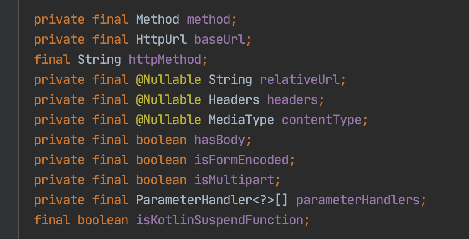The width and height of the screenshot is (469, 239).
Task: Click the HttpUrl type name
Action: click(161, 40)
